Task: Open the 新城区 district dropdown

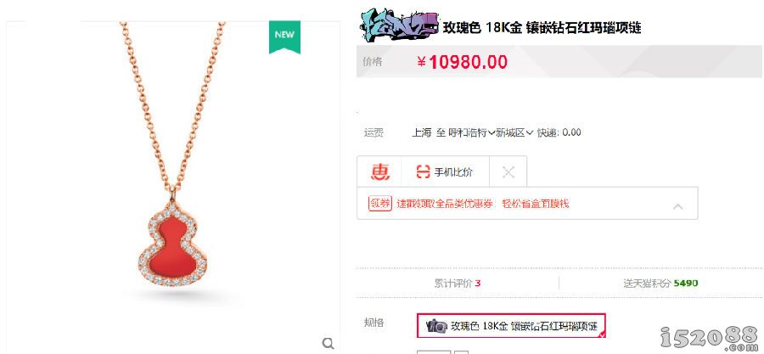Action: pos(514,132)
